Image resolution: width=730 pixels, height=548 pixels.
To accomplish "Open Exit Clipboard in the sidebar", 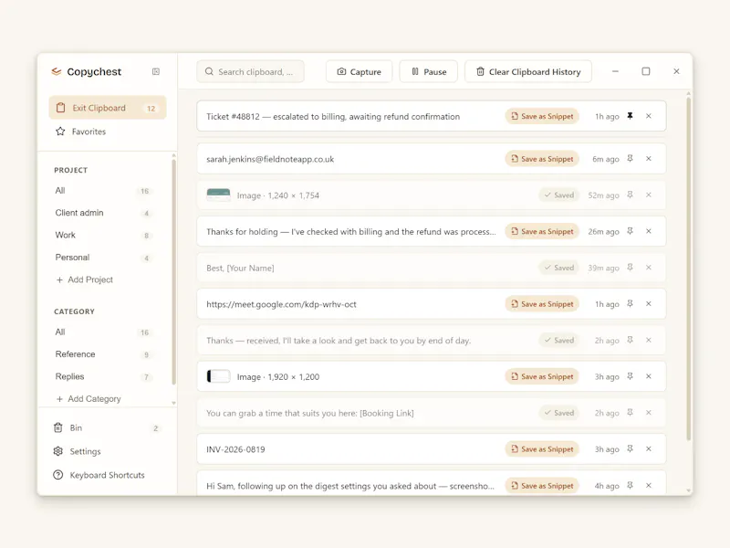I will (108, 108).
